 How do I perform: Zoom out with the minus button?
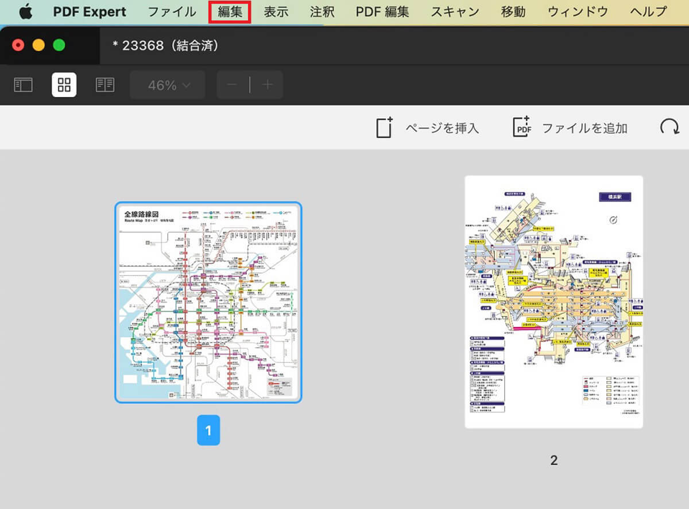232,85
